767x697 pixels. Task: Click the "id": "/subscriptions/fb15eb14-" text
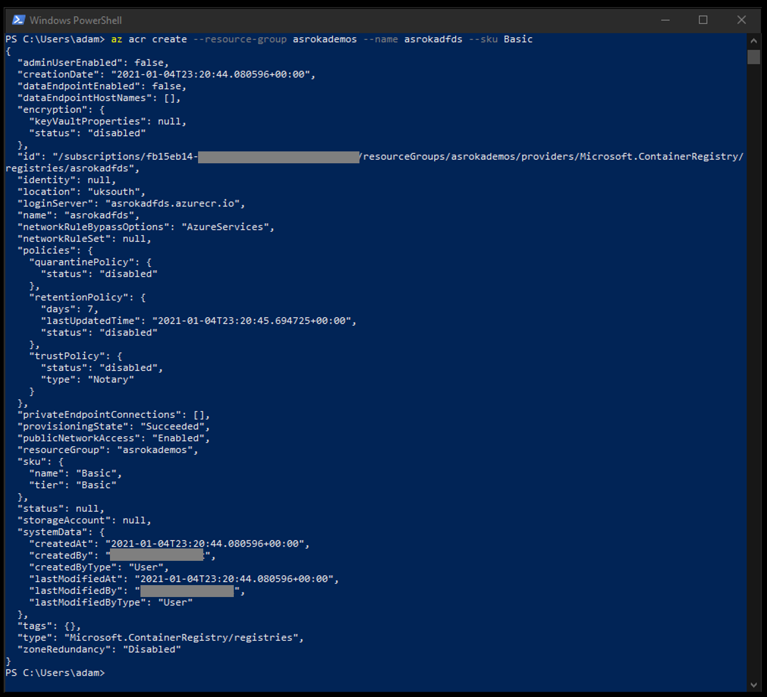click(108, 157)
